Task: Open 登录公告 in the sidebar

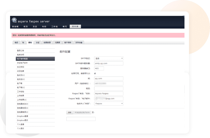Action: (x=21, y=50)
